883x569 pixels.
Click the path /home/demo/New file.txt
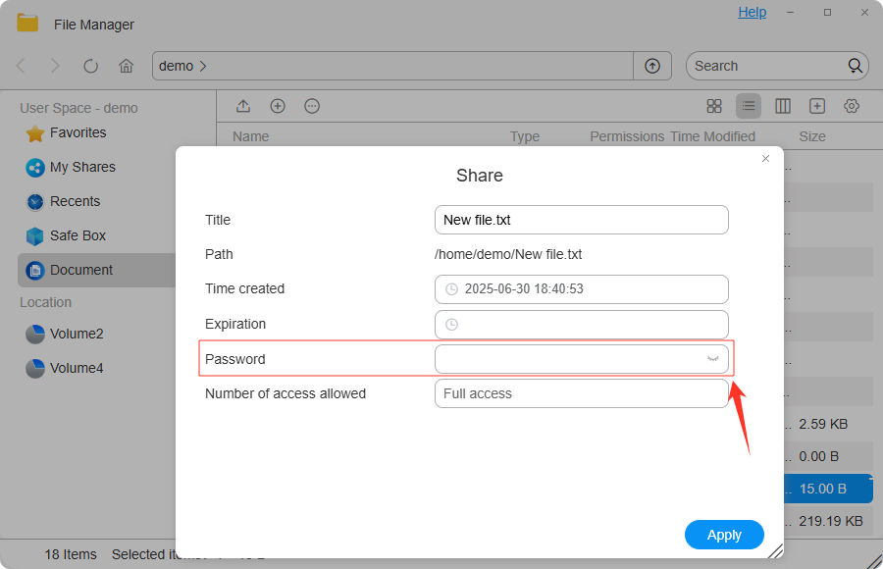pyautogui.click(x=508, y=254)
